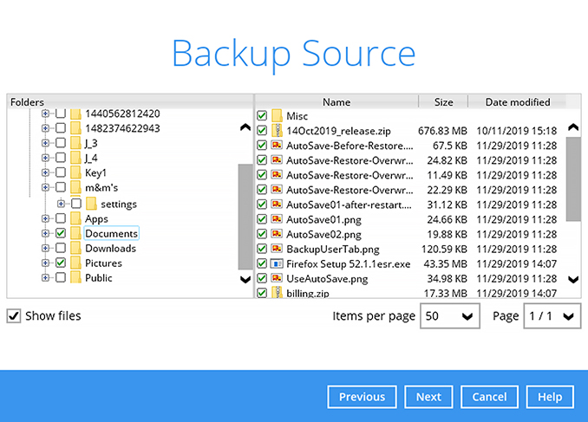Click the Pictures folder icon in tree
This screenshot has width=588, height=422.
point(75,263)
